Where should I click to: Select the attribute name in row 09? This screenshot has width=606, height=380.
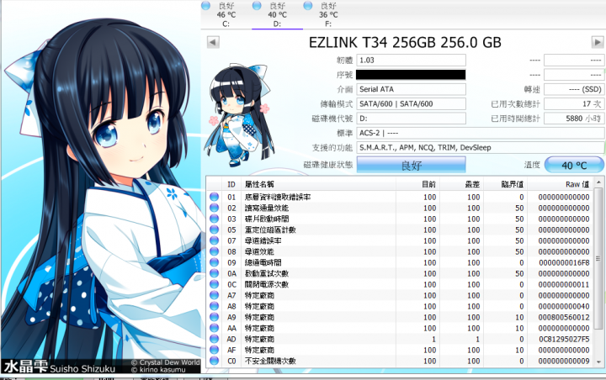(x=263, y=262)
